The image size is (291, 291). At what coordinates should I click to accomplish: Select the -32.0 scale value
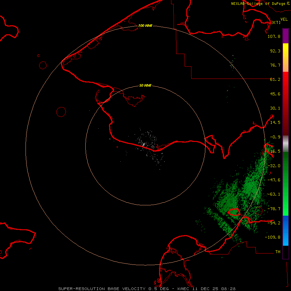tap(274, 166)
